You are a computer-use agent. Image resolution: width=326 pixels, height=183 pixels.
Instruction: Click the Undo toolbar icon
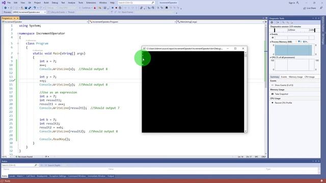(x=35, y=8)
